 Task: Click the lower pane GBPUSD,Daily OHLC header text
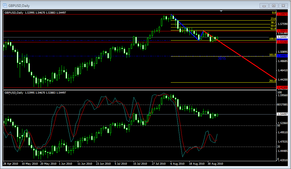(35, 93)
